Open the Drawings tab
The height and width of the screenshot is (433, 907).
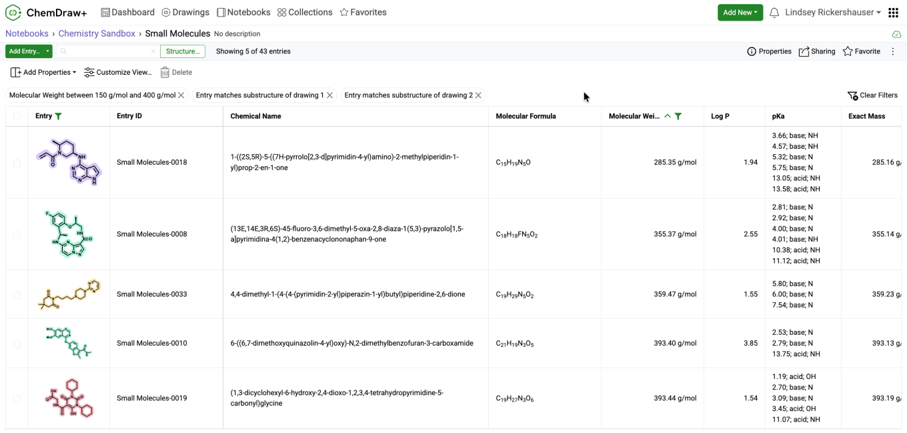[185, 13]
